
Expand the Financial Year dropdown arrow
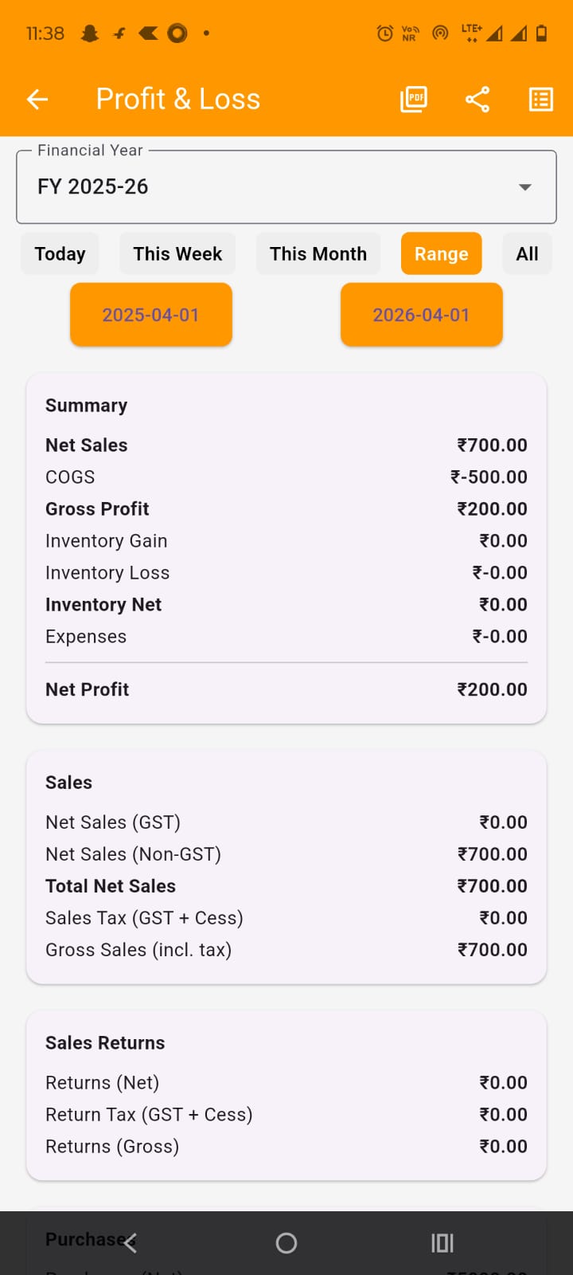point(524,187)
